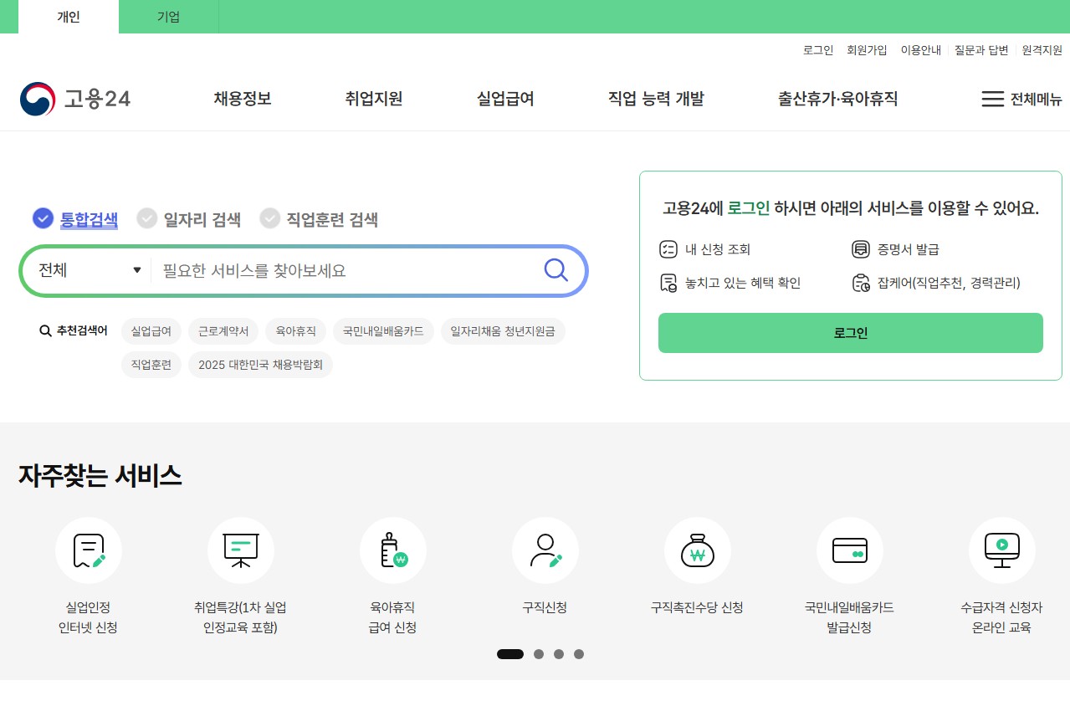The width and height of the screenshot is (1070, 701).
Task: Click the 추천검색어 magnifier icon
Action: pyautogui.click(x=46, y=331)
